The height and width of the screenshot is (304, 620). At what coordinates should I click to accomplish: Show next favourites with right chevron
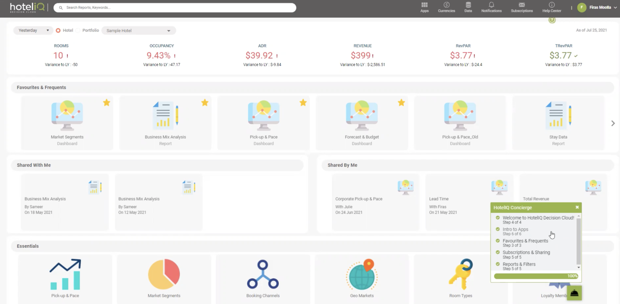point(613,123)
